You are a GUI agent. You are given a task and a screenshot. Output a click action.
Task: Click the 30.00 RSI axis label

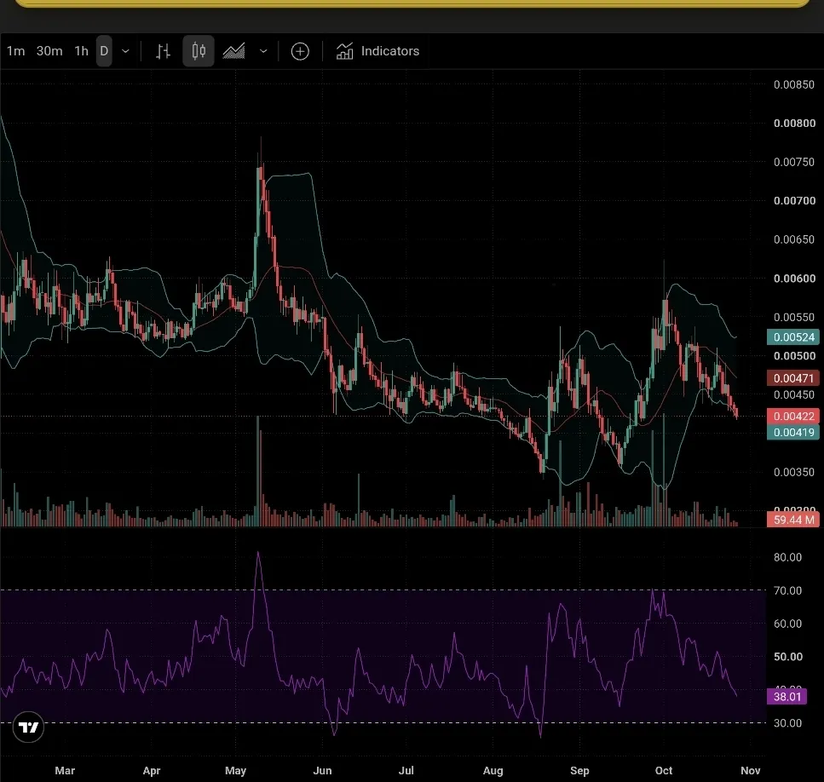(787, 723)
